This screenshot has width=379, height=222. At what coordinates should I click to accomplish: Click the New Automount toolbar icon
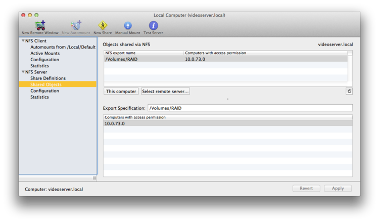pyautogui.click(x=76, y=26)
